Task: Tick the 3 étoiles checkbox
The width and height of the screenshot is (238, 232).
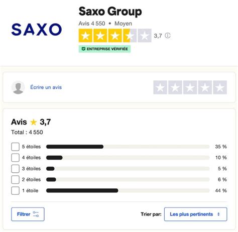Action: tap(15, 169)
